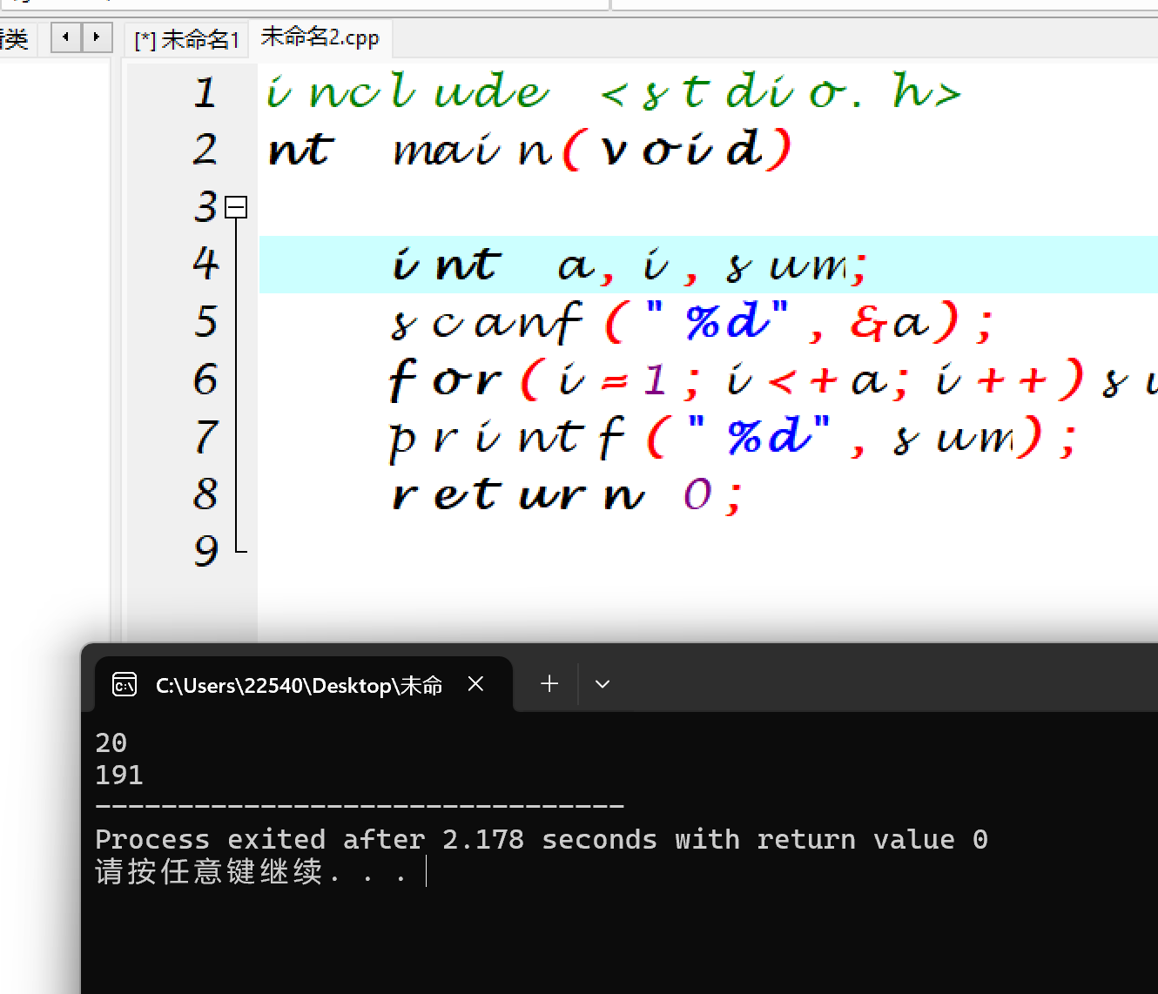
Task: Click the 'int a, i, sum;' line
Action: pos(629,265)
